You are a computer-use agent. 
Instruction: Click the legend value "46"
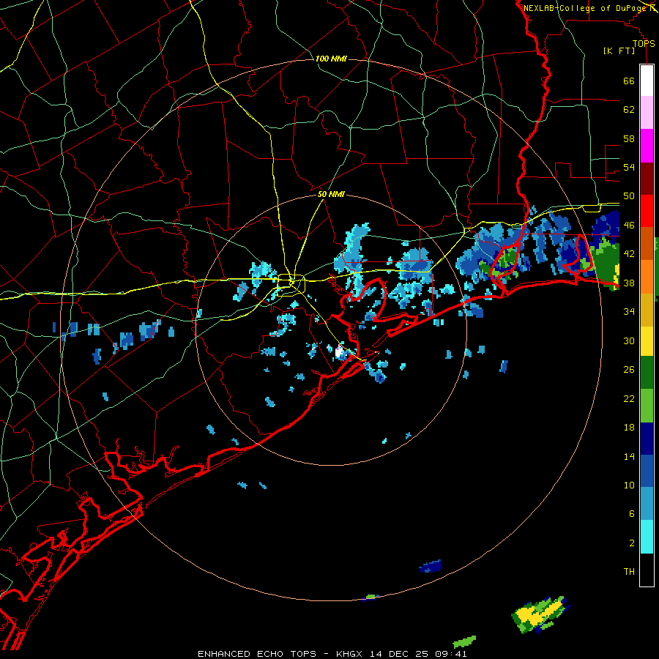(629, 226)
